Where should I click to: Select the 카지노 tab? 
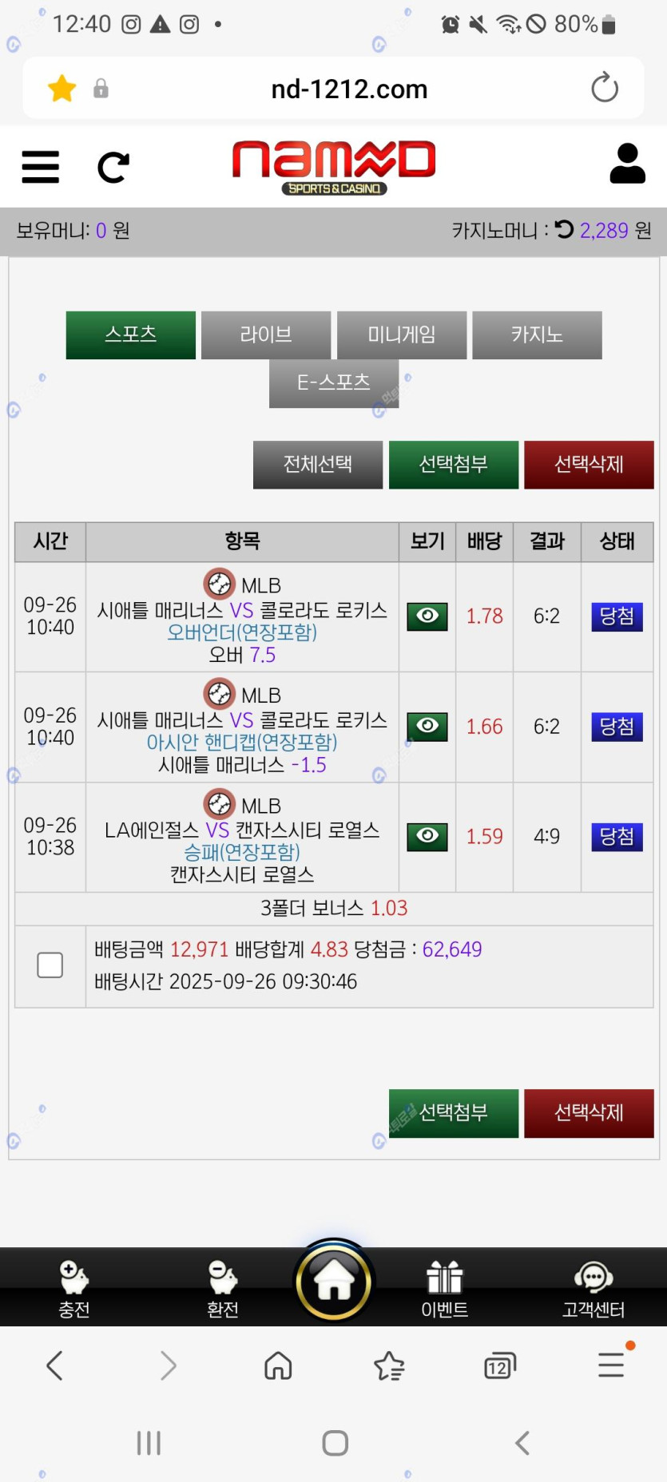click(x=537, y=335)
